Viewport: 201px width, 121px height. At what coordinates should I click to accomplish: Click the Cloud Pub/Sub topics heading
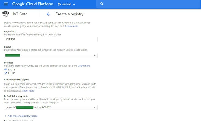(16, 80)
